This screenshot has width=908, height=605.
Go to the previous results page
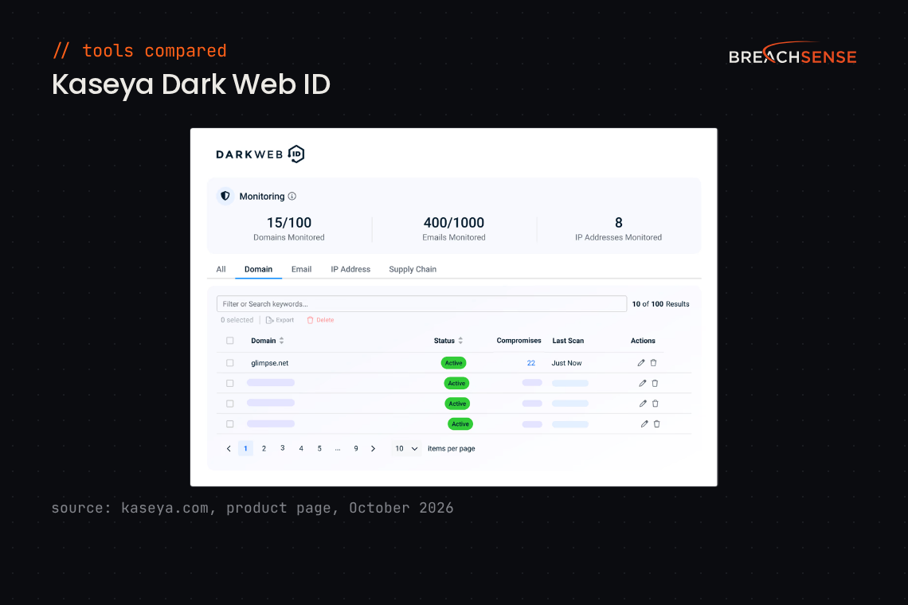229,449
